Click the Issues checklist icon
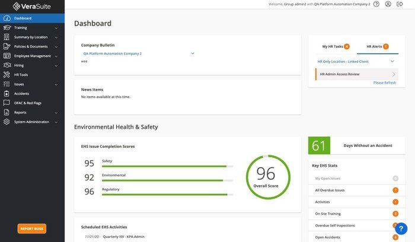The image size is (415, 242). [x=7, y=84]
